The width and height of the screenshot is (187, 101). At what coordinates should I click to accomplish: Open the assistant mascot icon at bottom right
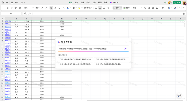179,96
